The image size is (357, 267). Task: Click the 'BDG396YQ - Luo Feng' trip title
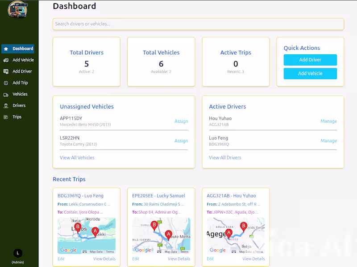click(x=80, y=196)
